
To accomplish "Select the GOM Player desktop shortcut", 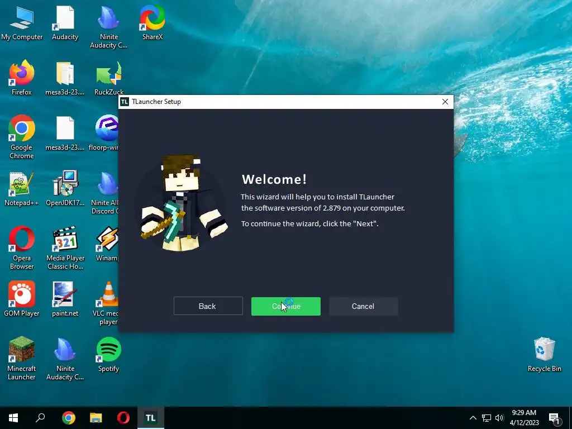I will tap(22, 299).
